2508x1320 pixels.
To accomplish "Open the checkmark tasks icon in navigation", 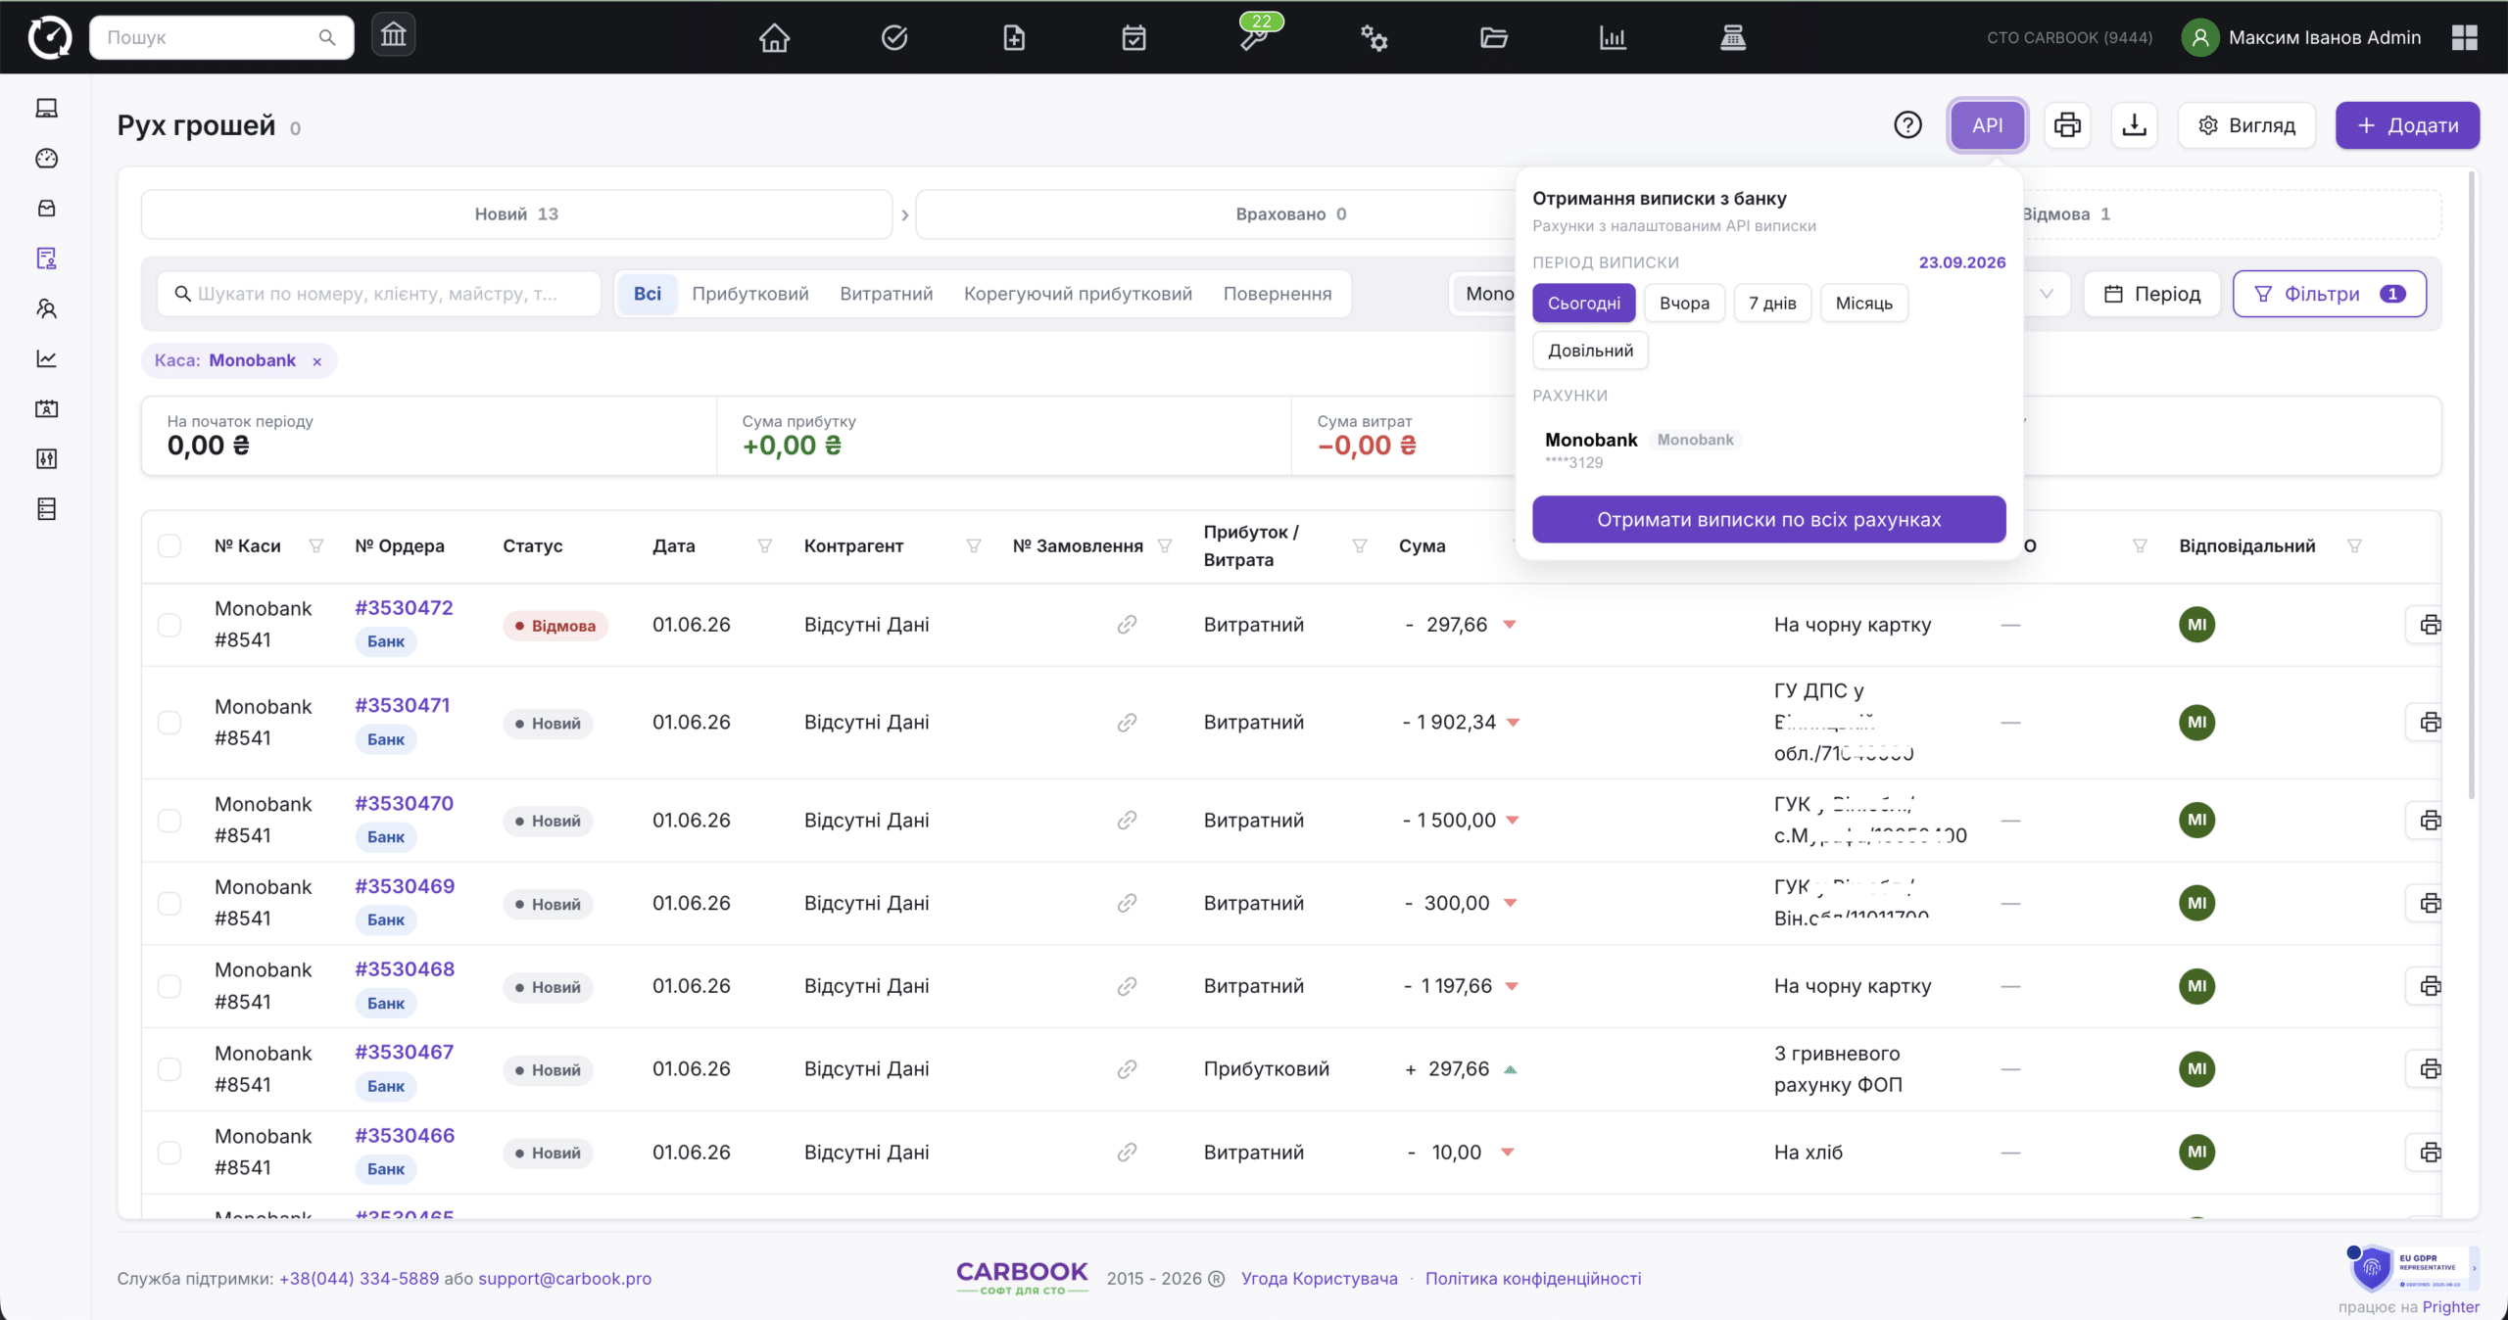I will (894, 38).
